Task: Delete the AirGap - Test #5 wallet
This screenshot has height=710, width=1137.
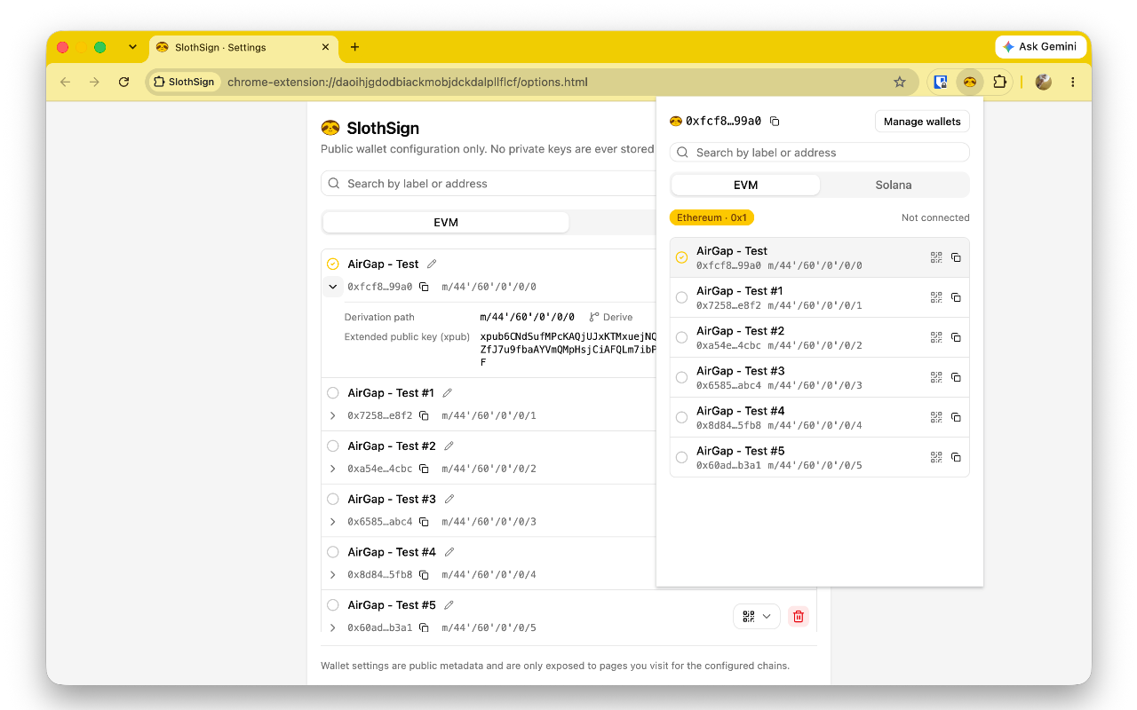Action: (x=799, y=617)
